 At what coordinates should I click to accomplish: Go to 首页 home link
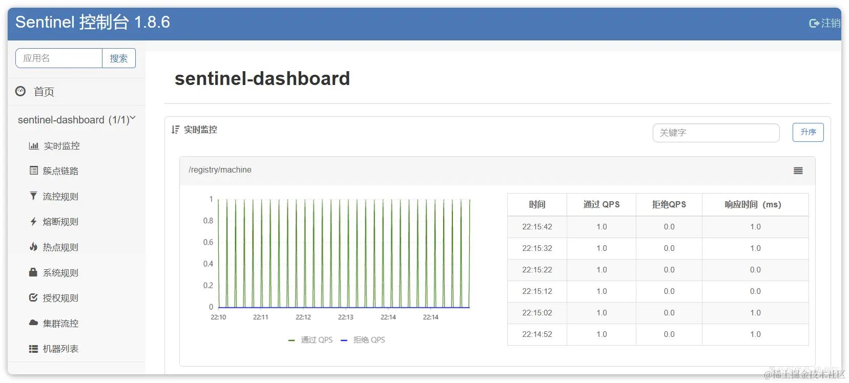(44, 92)
